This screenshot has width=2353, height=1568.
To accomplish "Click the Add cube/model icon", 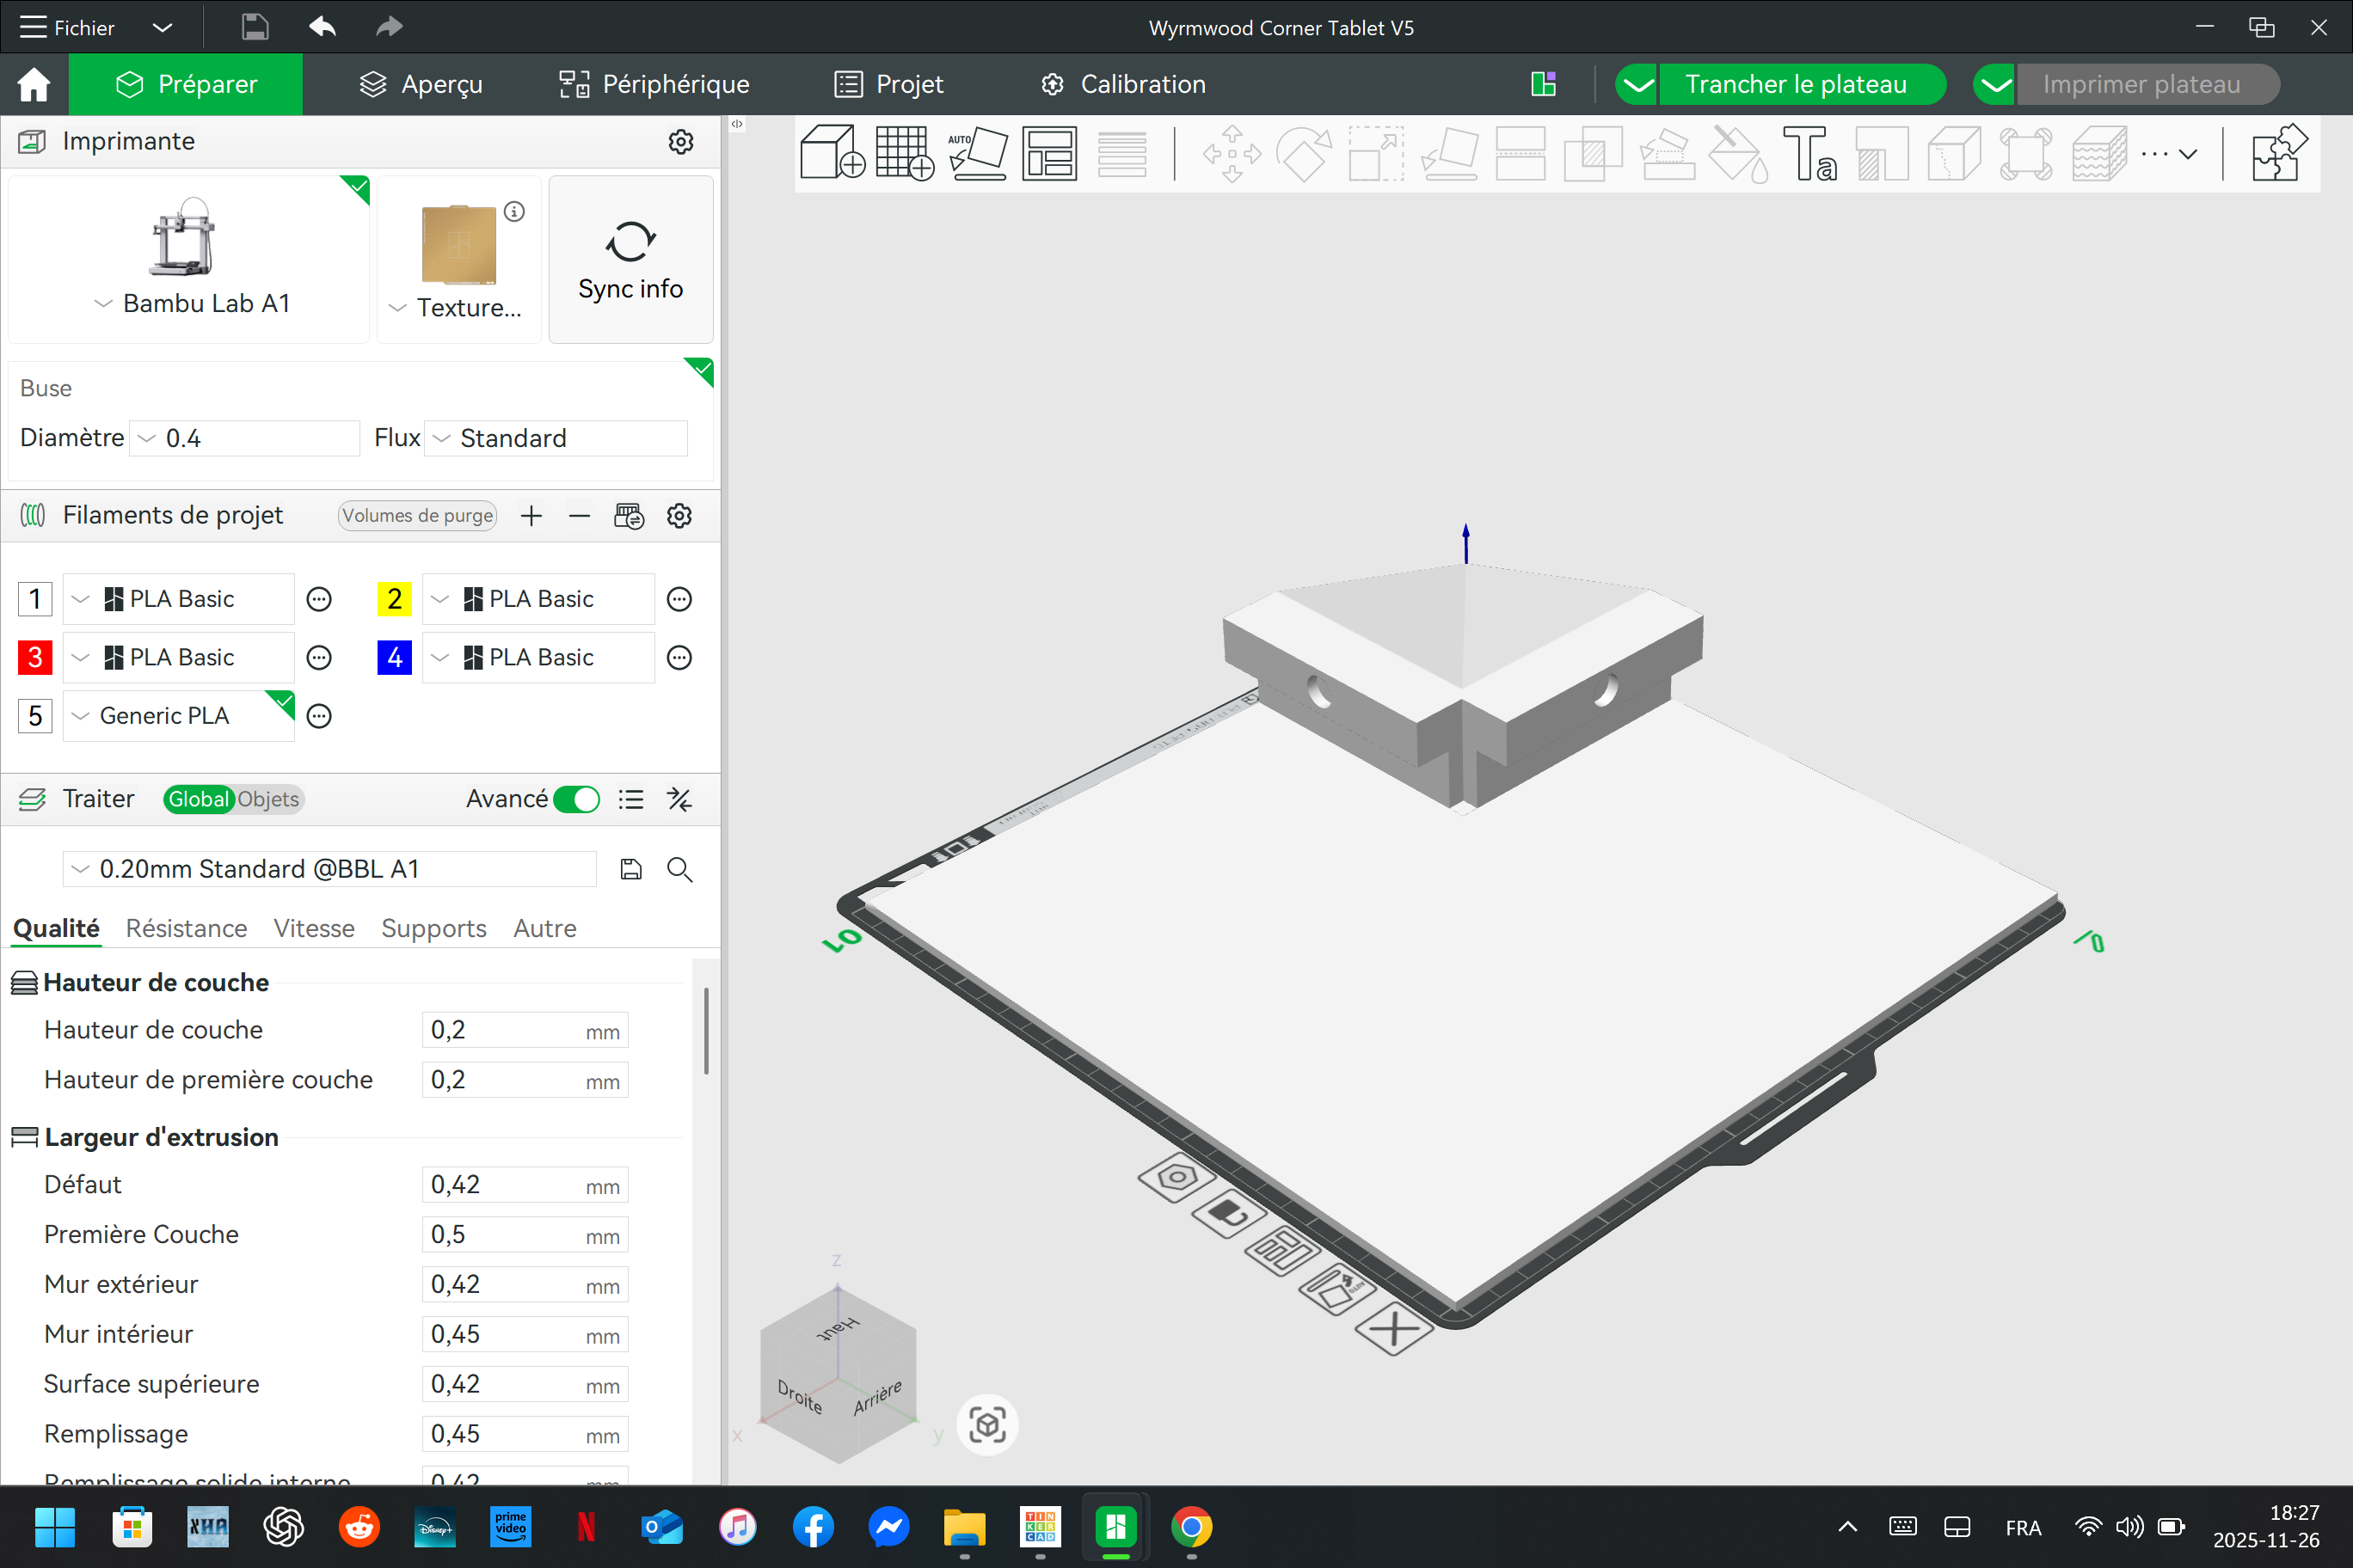I will pos(832,153).
